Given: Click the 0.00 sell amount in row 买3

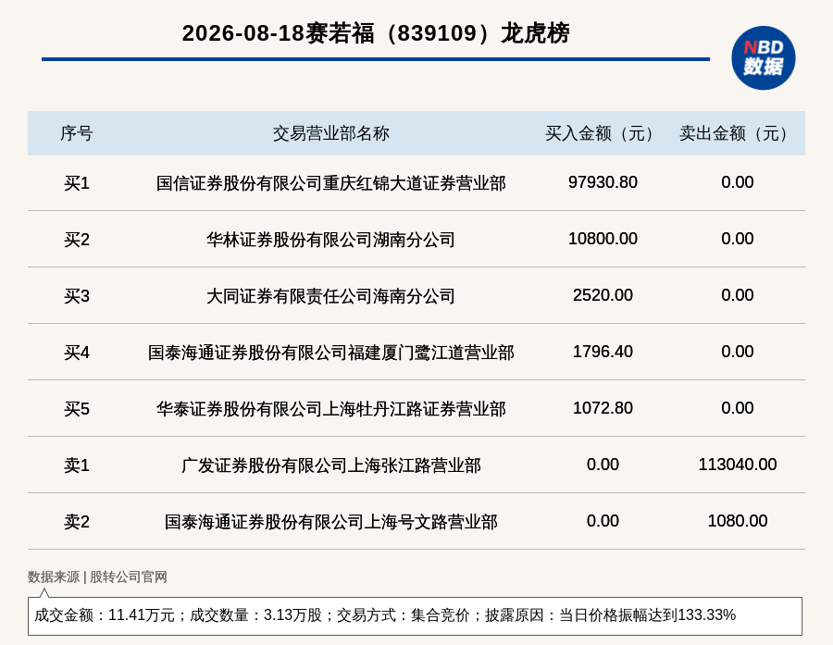Looking at the screenshot, I should (738, 295).
